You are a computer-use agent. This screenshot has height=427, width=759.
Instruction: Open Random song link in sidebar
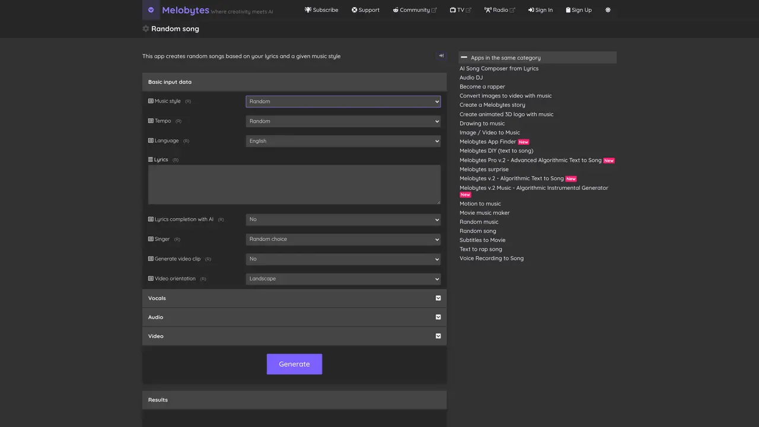pos(478,231)
